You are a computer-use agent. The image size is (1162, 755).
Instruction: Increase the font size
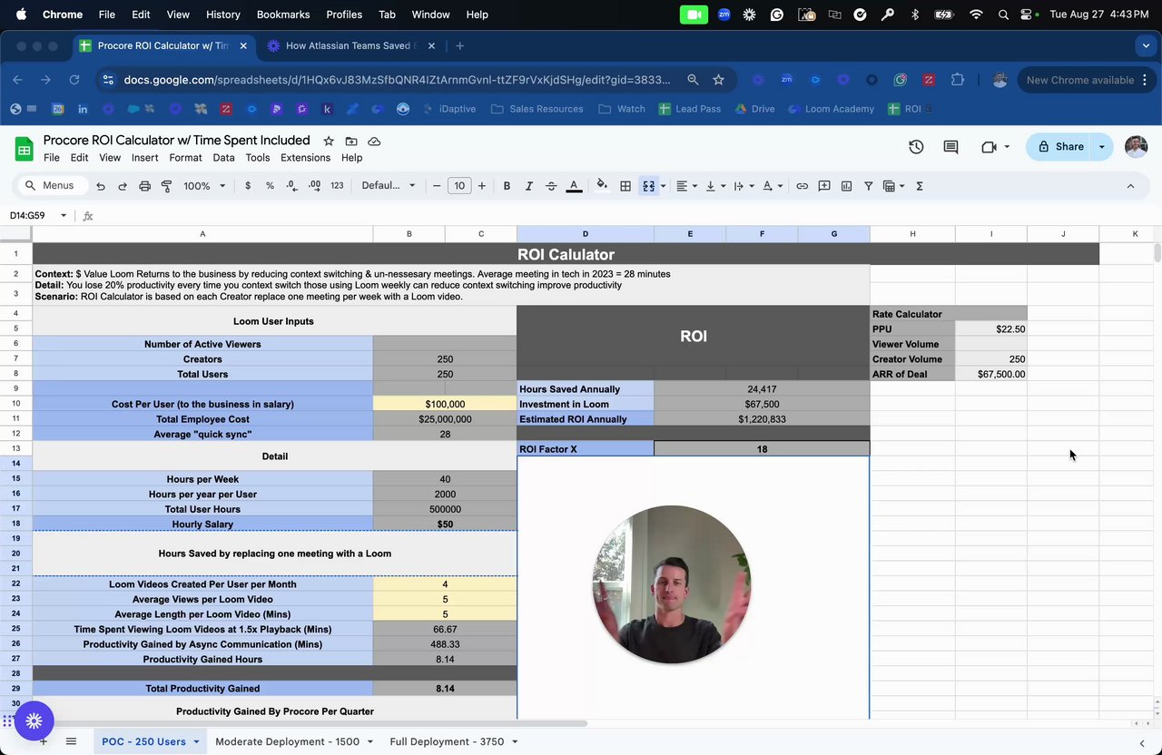click(481, 186)
